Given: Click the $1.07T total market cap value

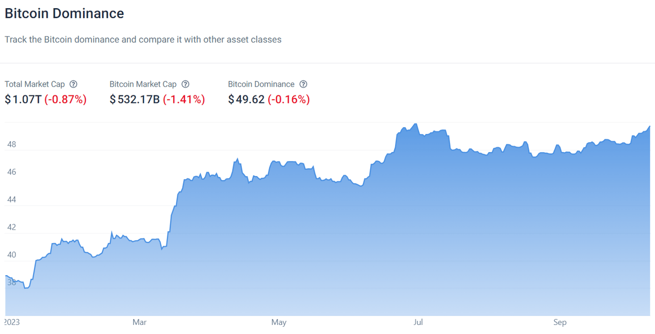Looking at the screenshot, I should click(x=23, y=100).
